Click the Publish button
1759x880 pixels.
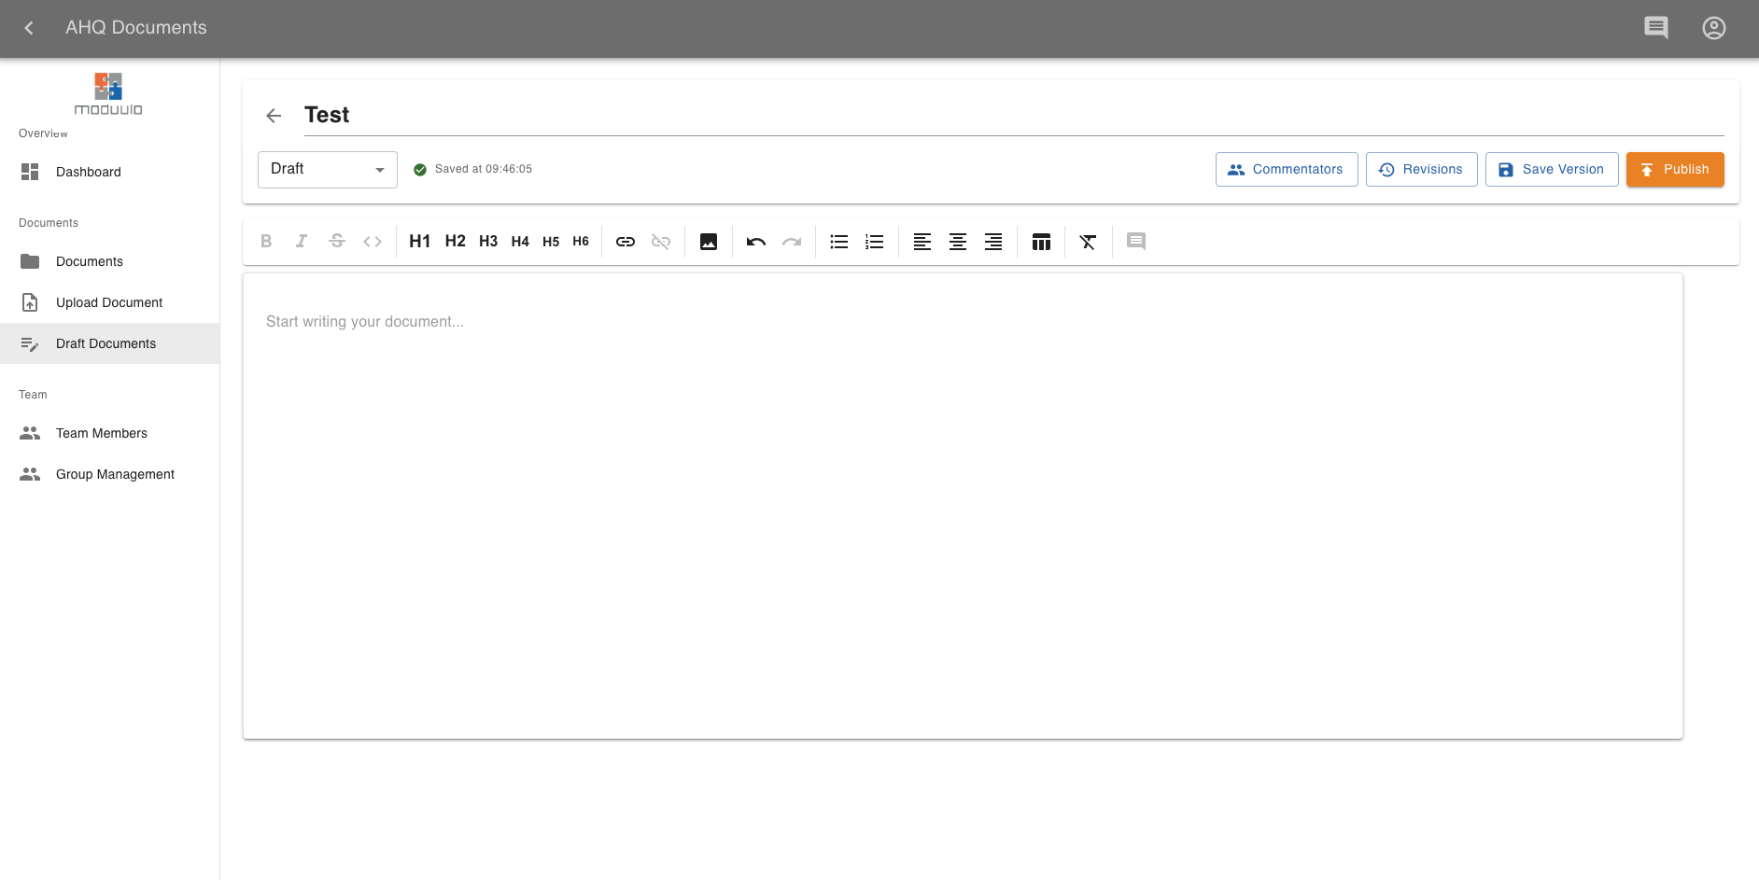pyautogui.click(x=1674, y=169)
